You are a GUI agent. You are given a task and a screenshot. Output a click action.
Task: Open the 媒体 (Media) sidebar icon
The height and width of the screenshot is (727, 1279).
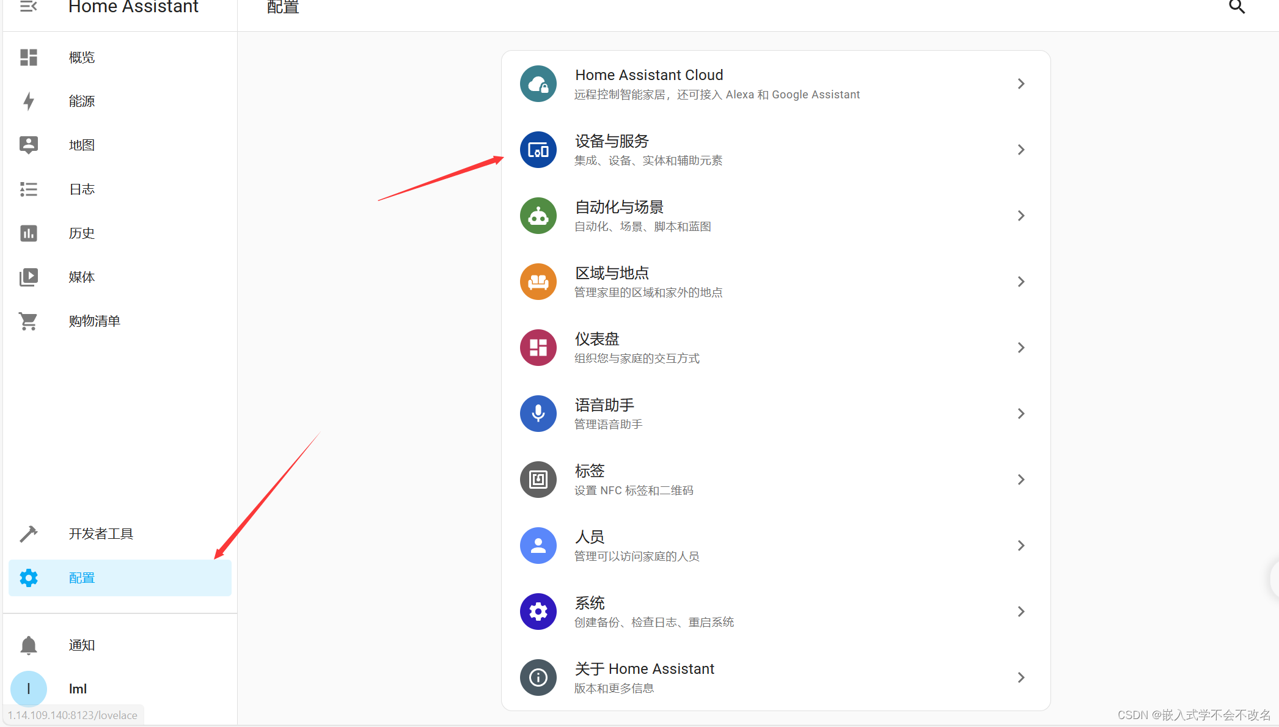(28, 277)
